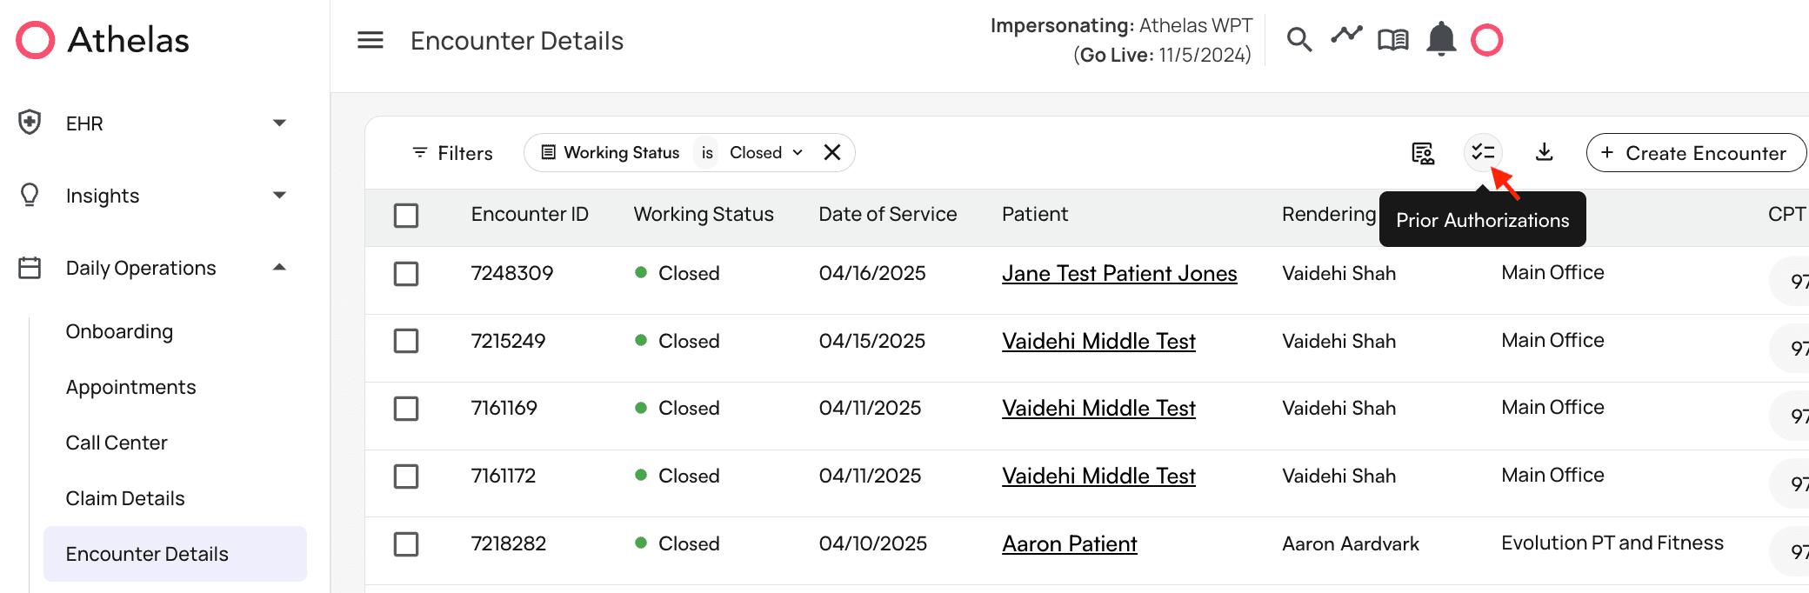This screenshot has height=593, width=1809.
Task: Click the download export icon
Action: click(x=1544, y=153)
